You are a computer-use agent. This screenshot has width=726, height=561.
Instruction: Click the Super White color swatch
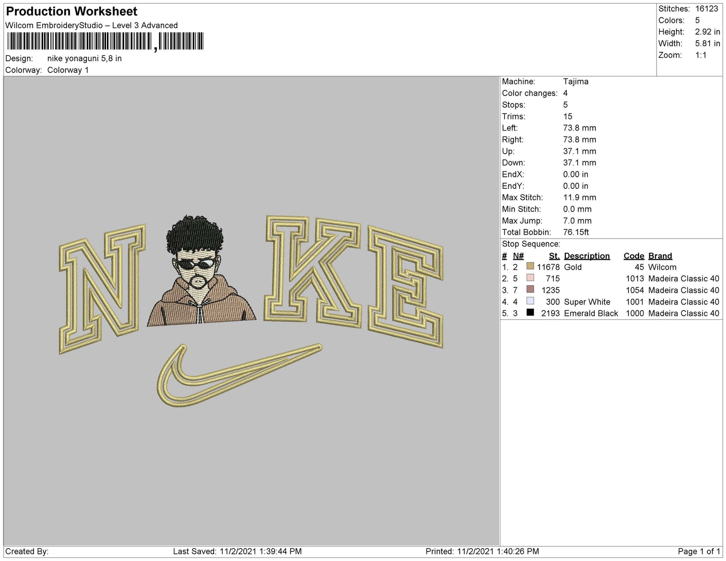[x=530, y=301]
